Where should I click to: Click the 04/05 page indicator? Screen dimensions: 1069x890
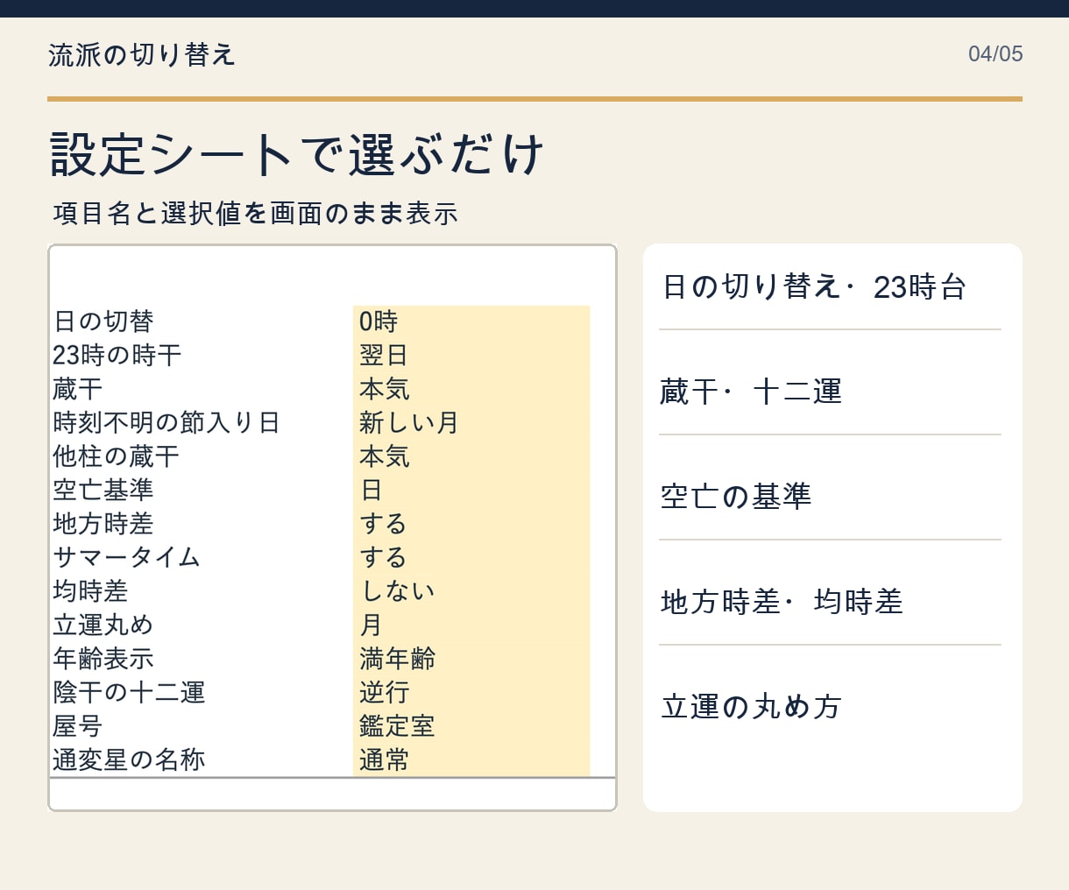(x=995, y=53)
